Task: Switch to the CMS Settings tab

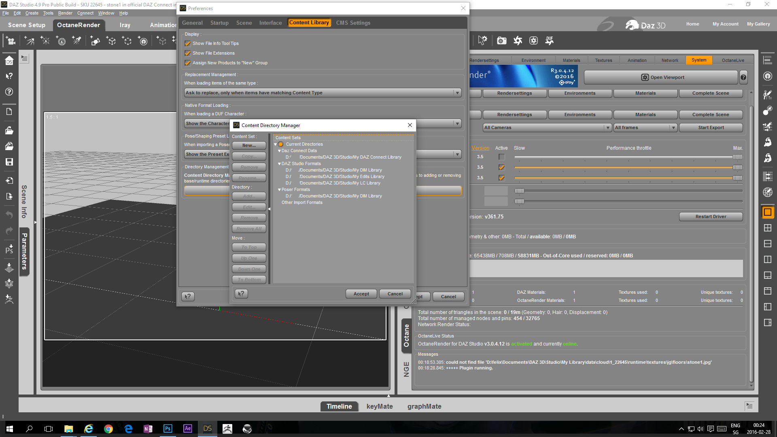Action: click(353, 23)
